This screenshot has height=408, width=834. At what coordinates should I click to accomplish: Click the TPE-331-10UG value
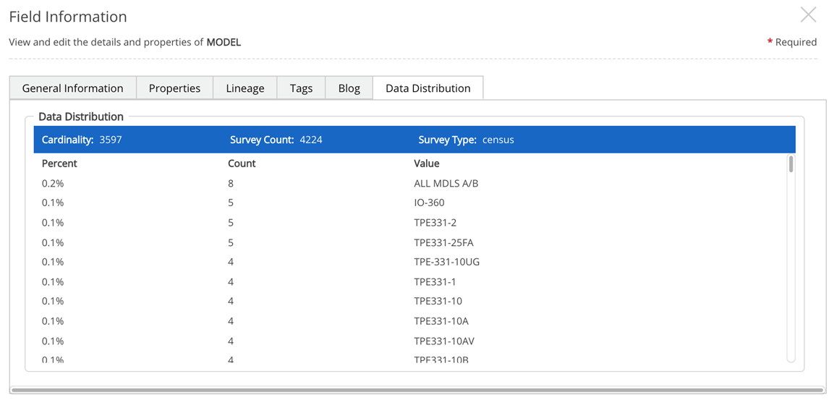[x=446, y=262]
